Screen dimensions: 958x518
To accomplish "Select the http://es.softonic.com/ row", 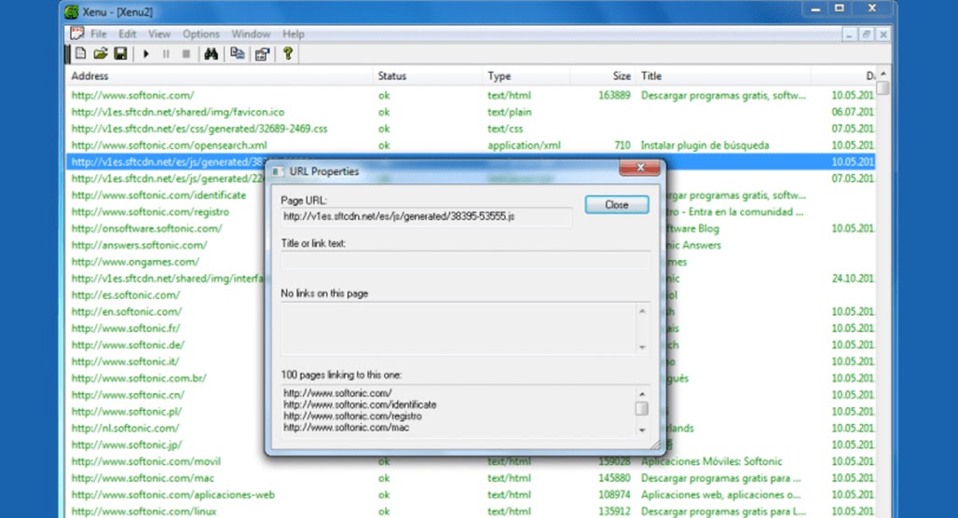I will coord(126,295).
